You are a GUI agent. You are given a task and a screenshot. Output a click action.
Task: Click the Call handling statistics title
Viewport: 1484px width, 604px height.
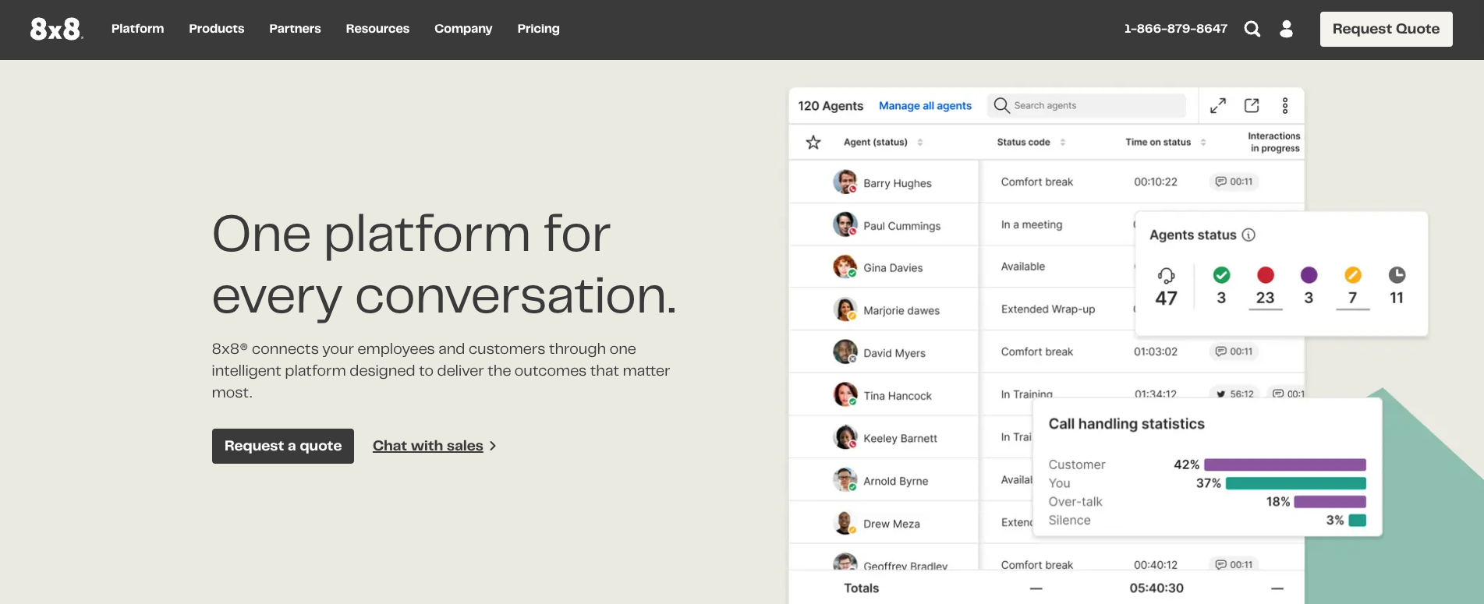coord(1126,424)
